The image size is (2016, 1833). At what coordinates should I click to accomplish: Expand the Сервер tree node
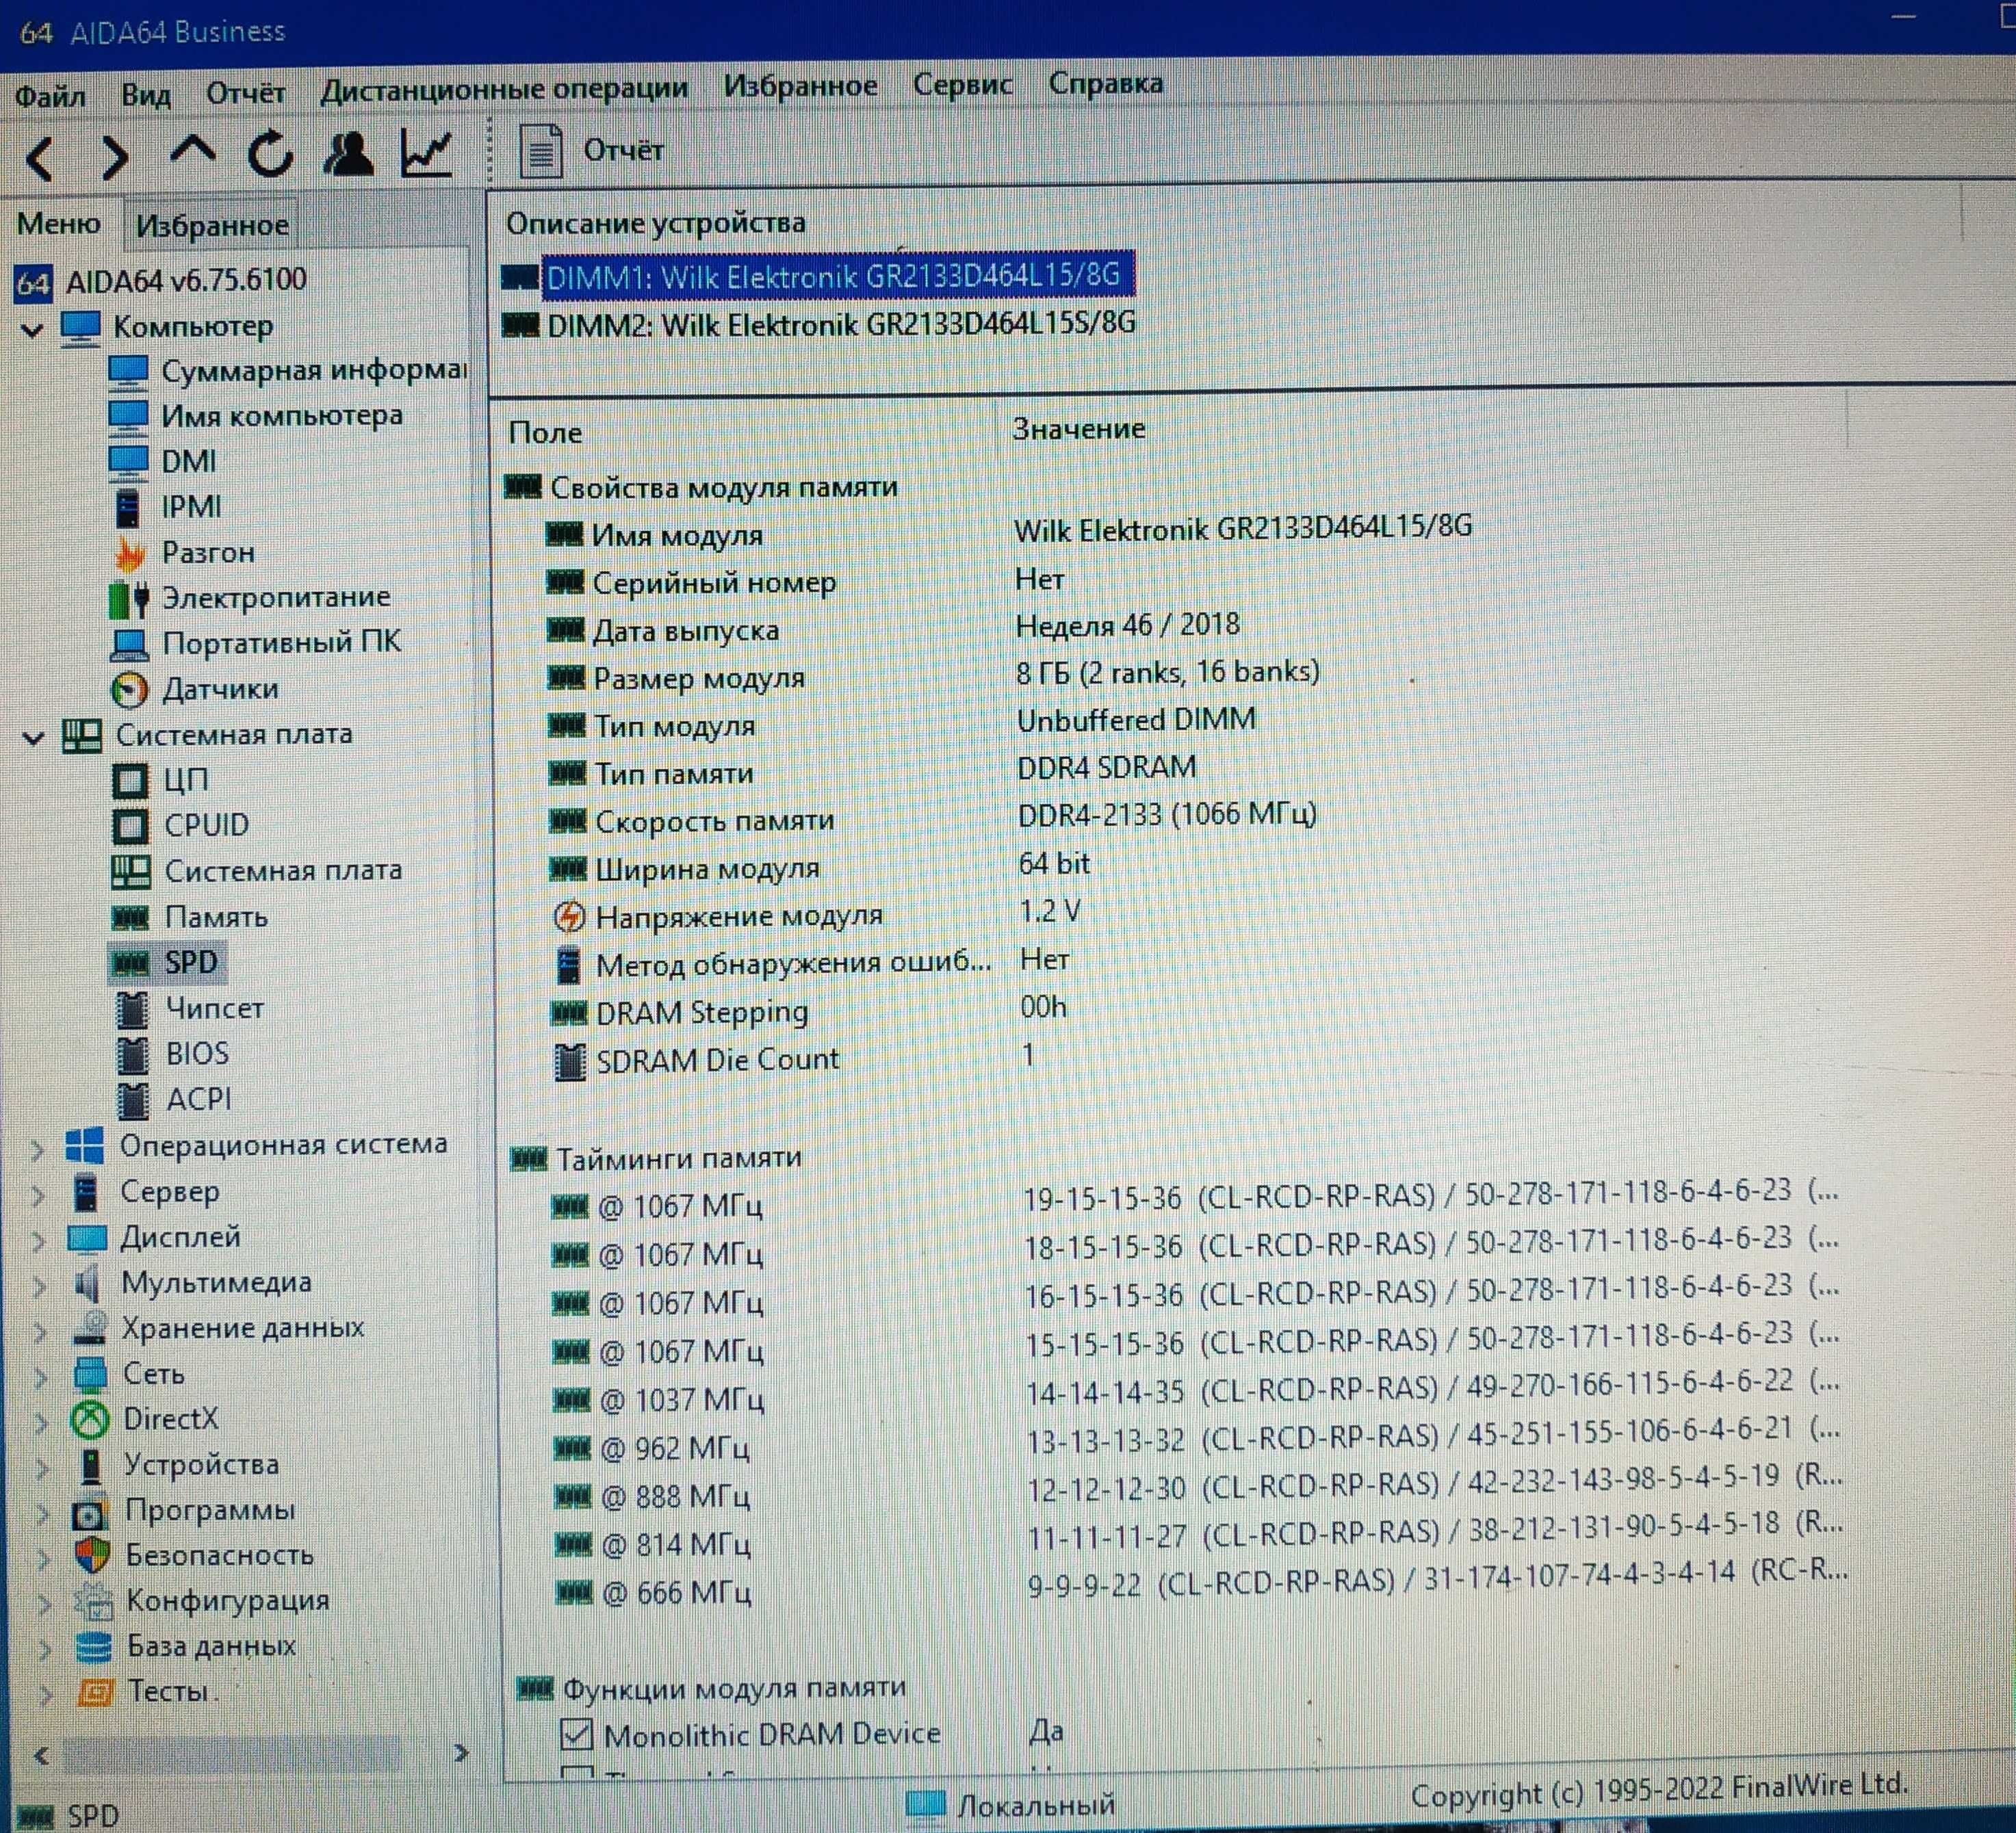pos(38,1195)
